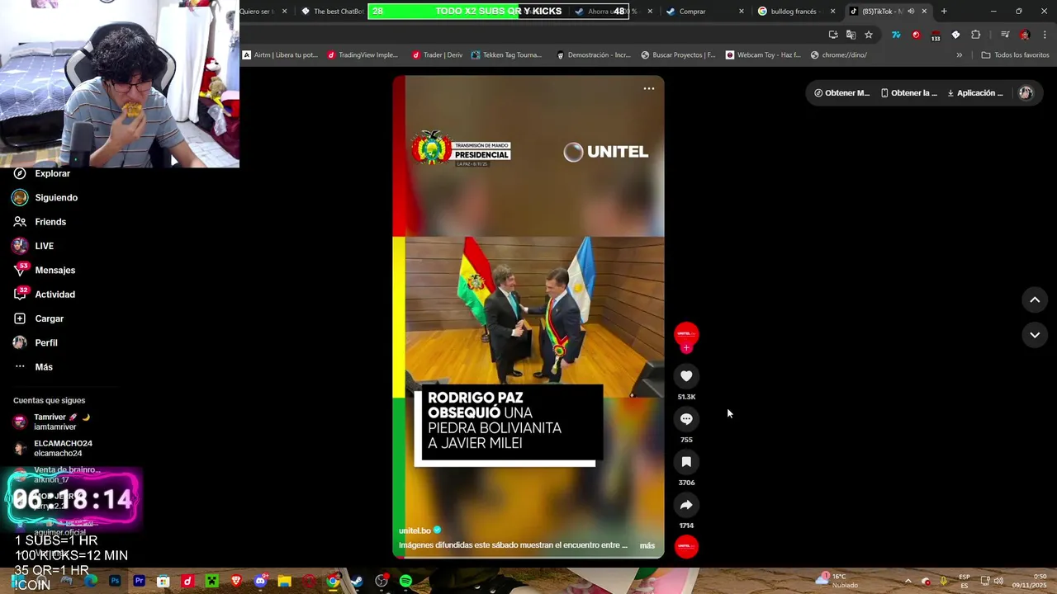This screenshot has height=594, width=1057.
Task: Open volume control in the system tray
Action: point(999,581)
